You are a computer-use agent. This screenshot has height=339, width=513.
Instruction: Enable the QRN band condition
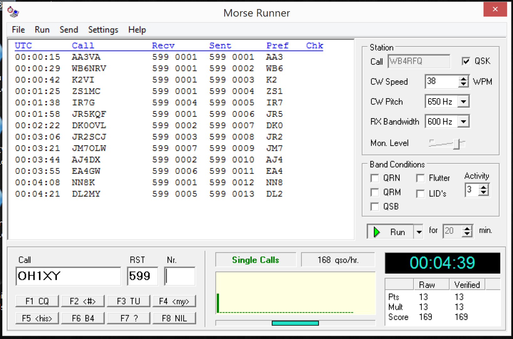375,178
